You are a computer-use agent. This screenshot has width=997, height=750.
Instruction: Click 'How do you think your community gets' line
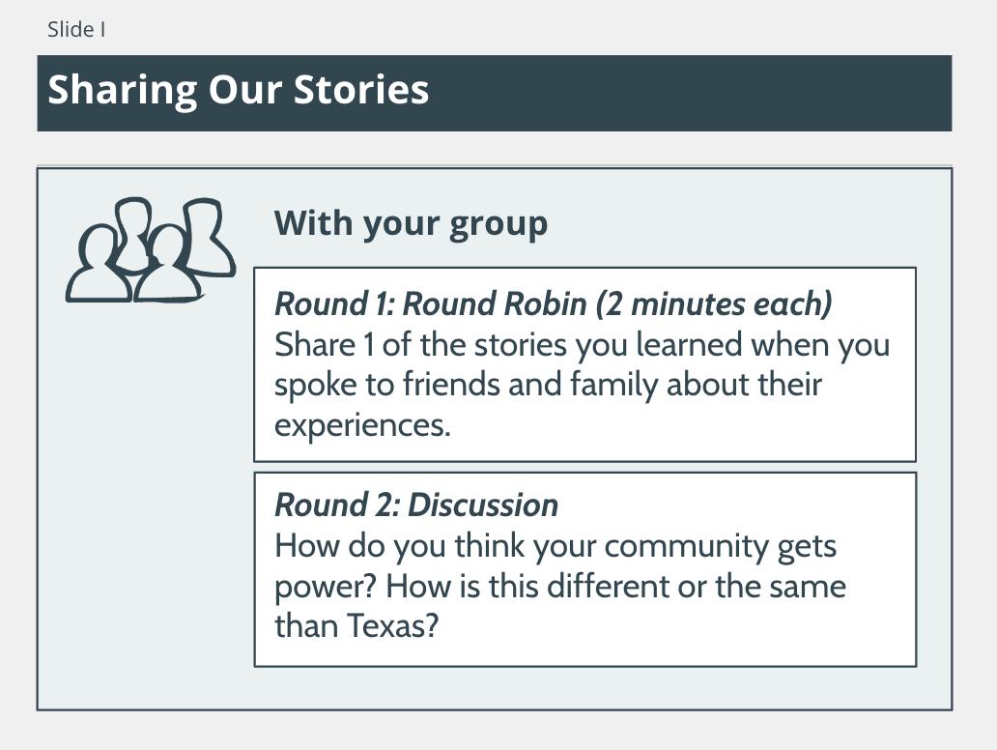pos(555,546)
